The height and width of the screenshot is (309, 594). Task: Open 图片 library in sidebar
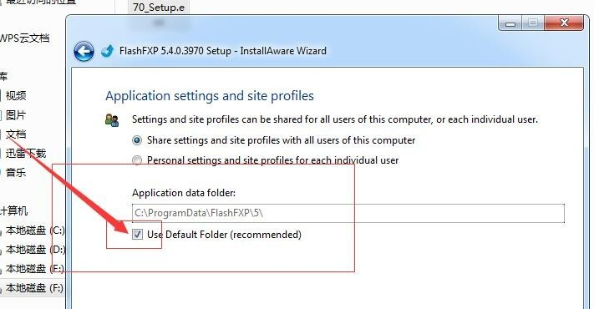point(16,115)
